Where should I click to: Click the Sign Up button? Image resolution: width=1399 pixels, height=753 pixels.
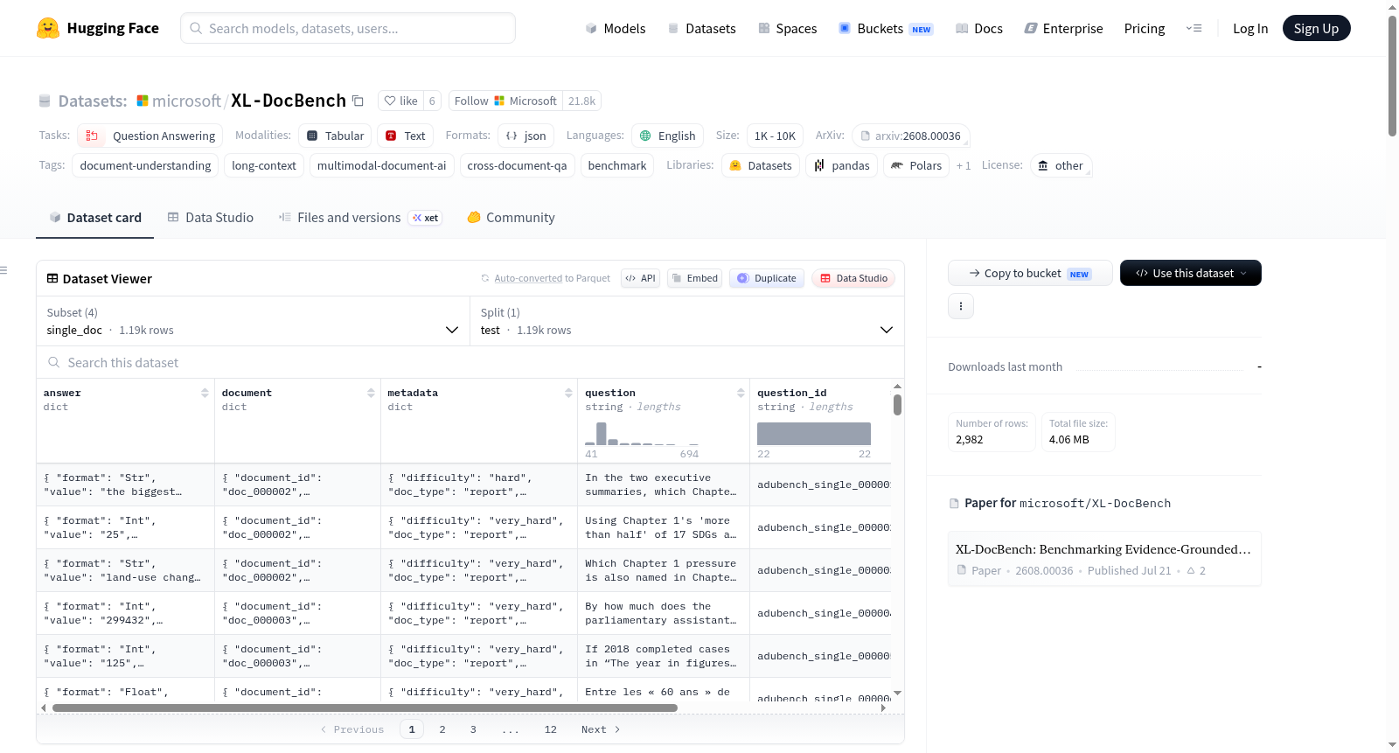tap(1317, 29)
